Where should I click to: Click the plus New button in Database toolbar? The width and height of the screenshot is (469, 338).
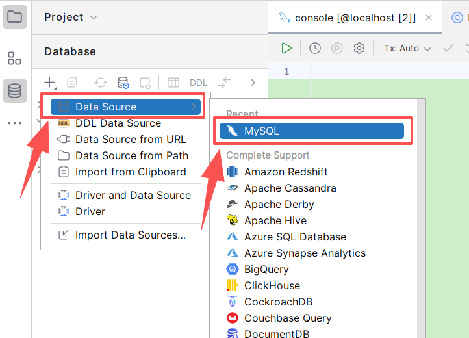tap(50, 83)
